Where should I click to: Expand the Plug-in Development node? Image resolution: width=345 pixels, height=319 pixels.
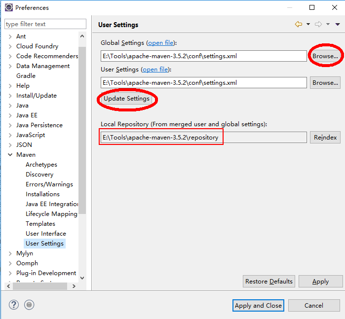(x=10, y=273)
